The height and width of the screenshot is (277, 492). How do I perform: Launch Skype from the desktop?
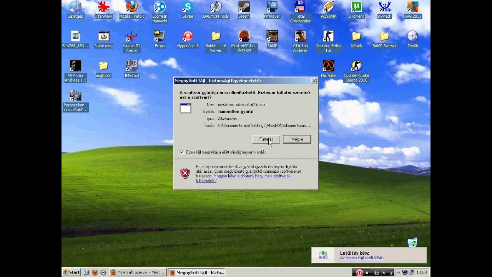[x=188, y=10]
